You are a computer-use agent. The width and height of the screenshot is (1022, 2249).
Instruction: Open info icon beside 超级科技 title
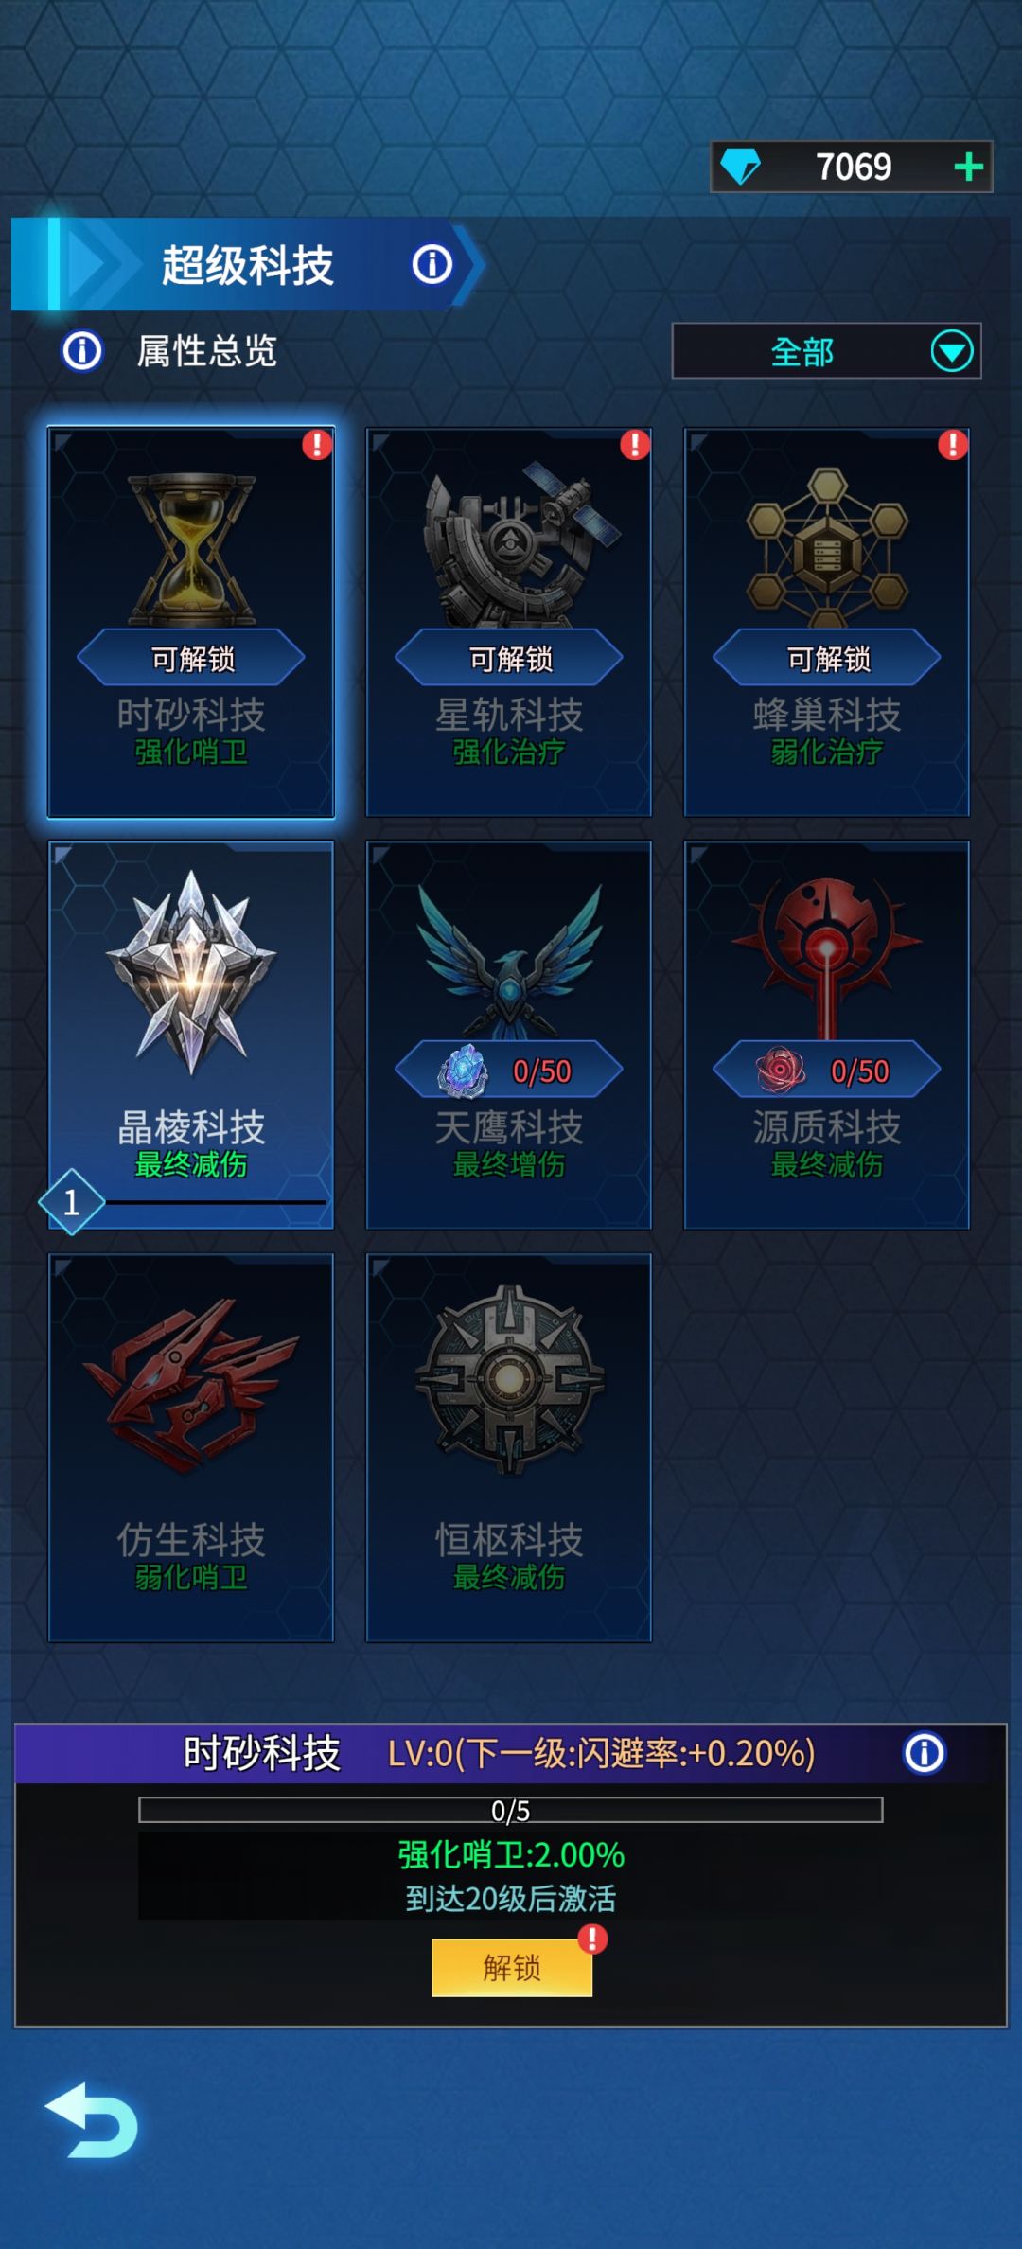tap(432, 264)
